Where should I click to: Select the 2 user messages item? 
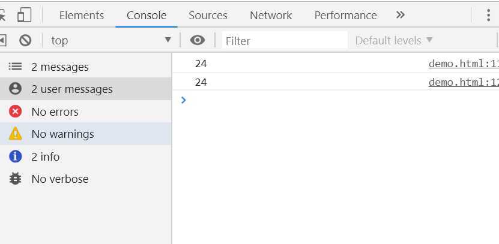click(86, 89)
